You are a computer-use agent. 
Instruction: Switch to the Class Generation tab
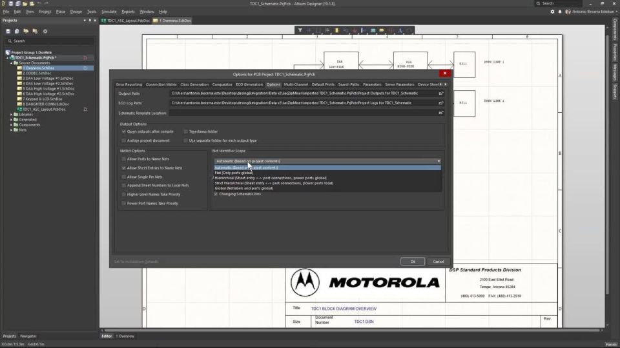tap(194, 84)
